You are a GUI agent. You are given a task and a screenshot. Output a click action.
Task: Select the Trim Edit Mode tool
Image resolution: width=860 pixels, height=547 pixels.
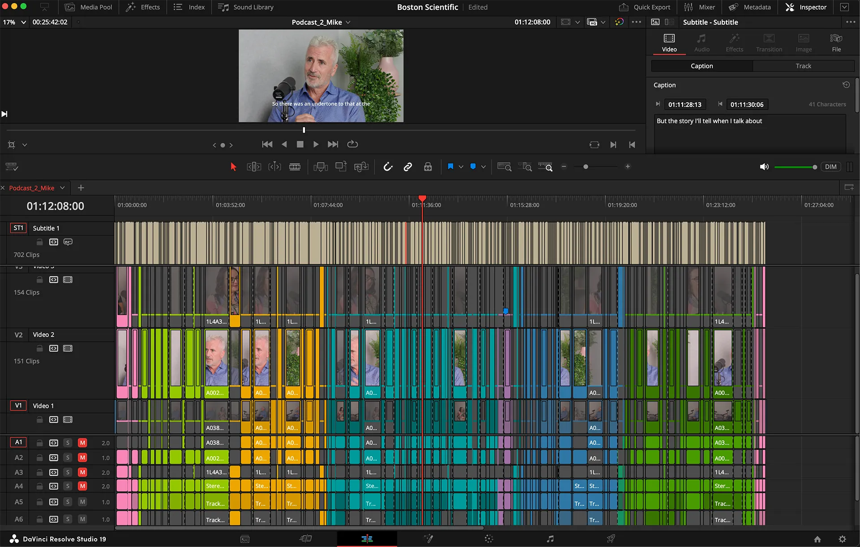[x=254, y=167]
